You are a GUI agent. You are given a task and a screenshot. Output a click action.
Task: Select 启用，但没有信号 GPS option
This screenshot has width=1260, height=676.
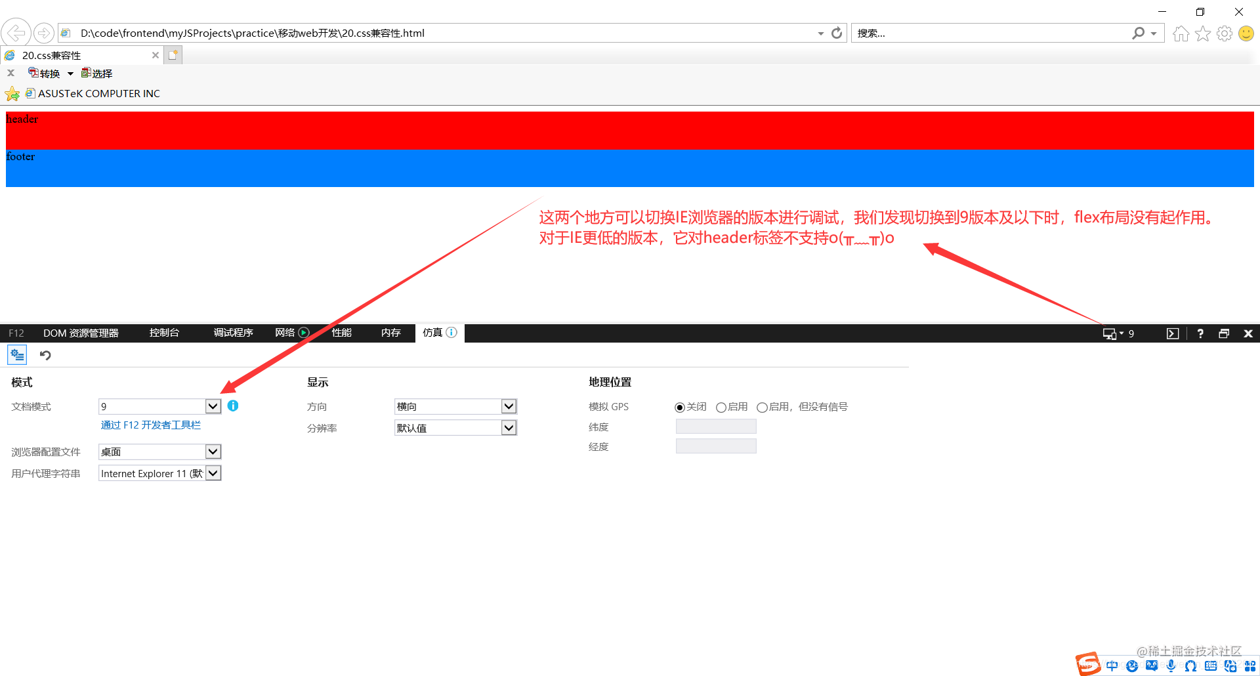point(762,407)
